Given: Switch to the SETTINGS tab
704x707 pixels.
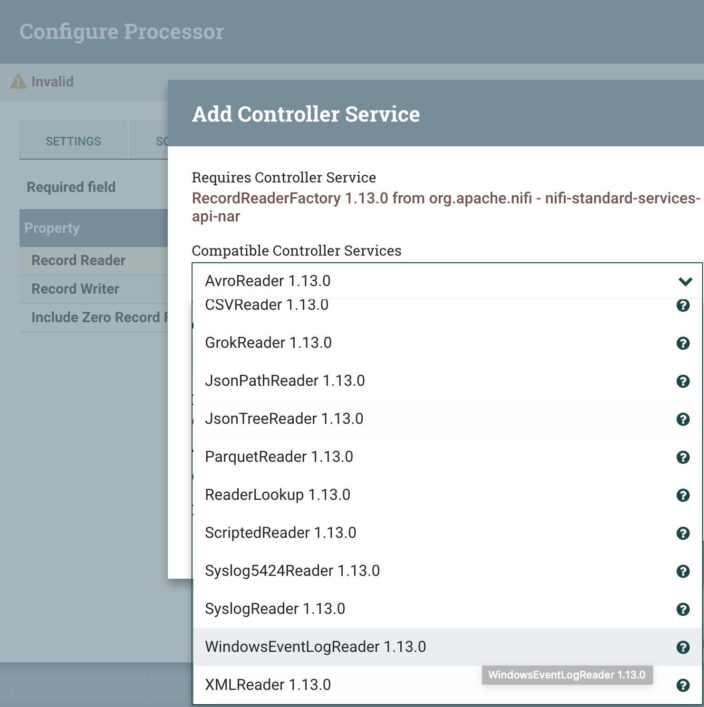Looking at the screenshot, I should pos(73,141).
